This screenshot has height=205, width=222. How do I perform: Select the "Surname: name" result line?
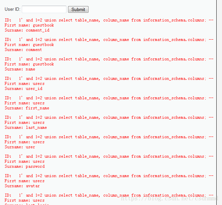[x=20, y=69]
